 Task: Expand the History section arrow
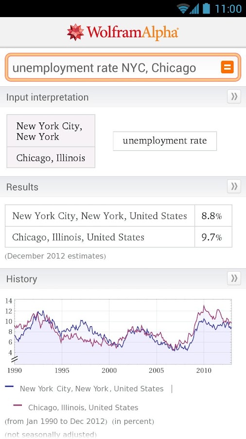(234, 279)
